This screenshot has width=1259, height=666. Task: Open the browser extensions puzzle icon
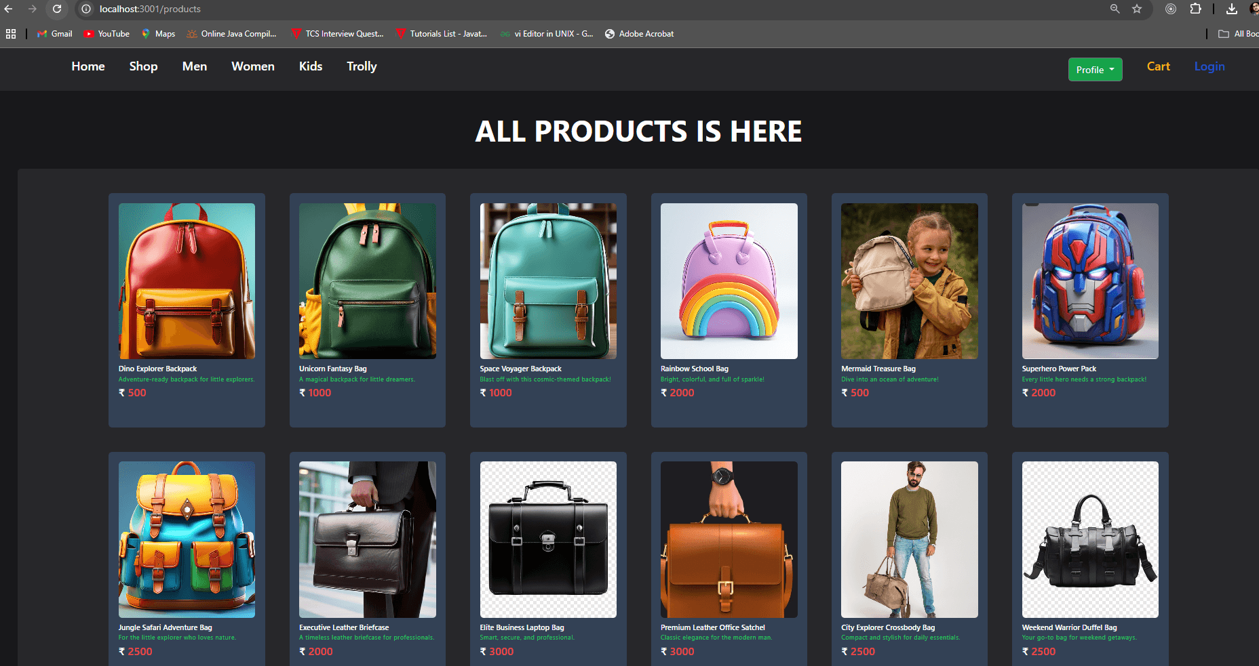pos(1195,9)
